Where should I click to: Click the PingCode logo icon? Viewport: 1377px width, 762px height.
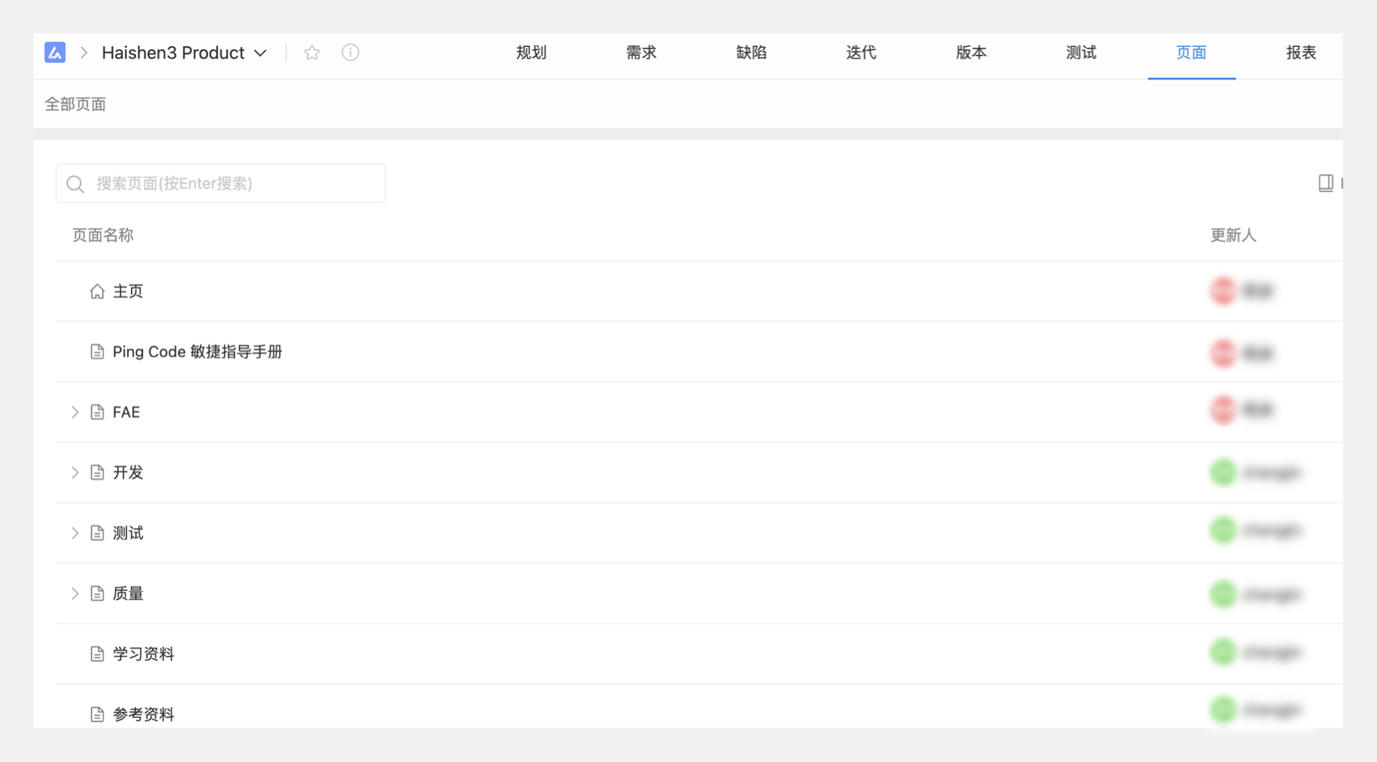pyautogui.click(x=55, y=53)
